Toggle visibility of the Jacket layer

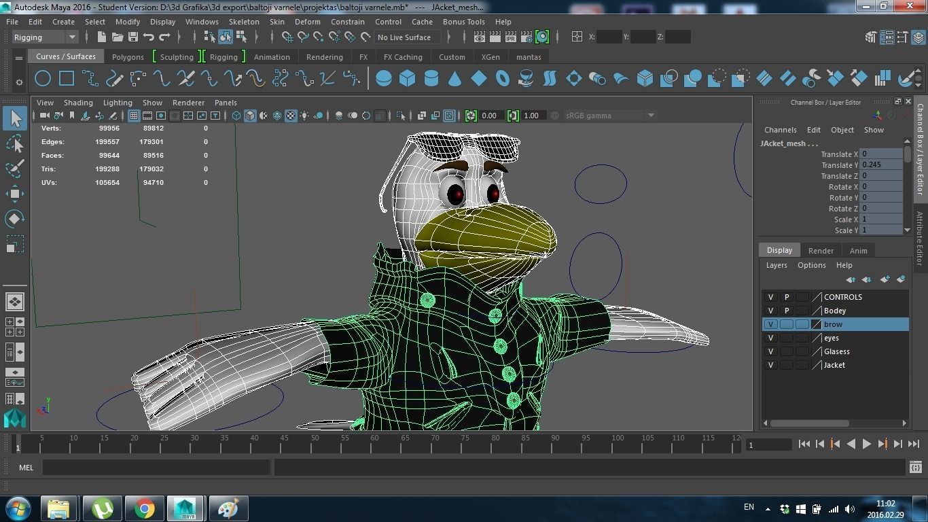click(770, 365)
